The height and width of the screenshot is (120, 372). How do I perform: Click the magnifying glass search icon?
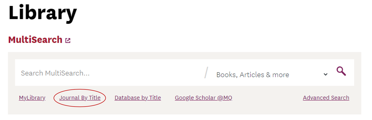[x=341, y=71]
